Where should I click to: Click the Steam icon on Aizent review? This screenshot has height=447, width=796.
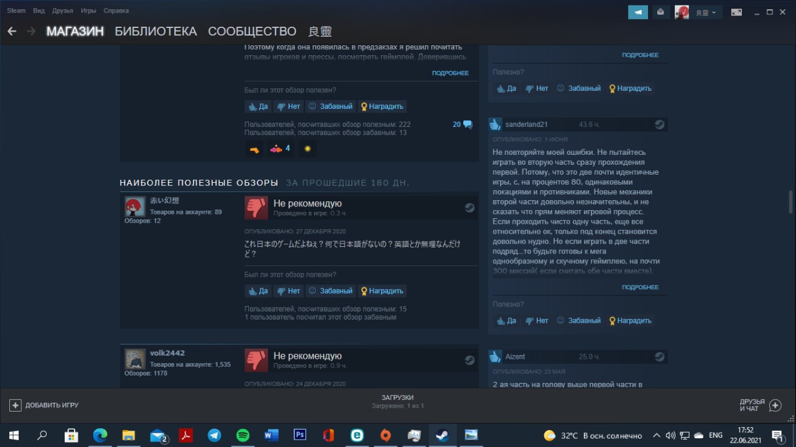pyautogui.click(x=659, y=357)
